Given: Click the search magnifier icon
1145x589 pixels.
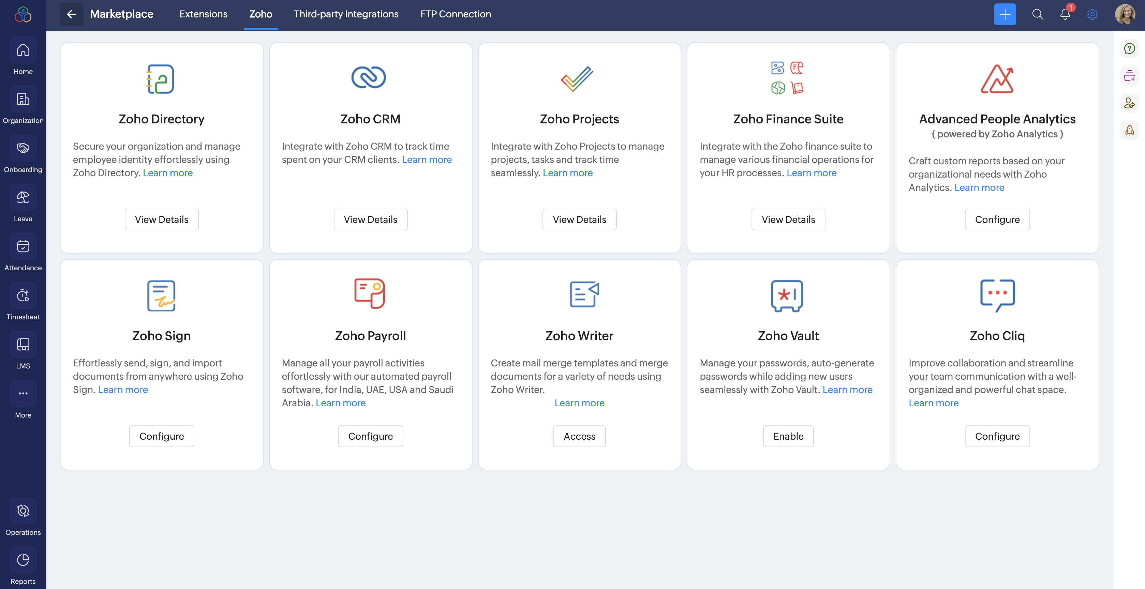Looking at the screenshot, I should click(1038, 14).
